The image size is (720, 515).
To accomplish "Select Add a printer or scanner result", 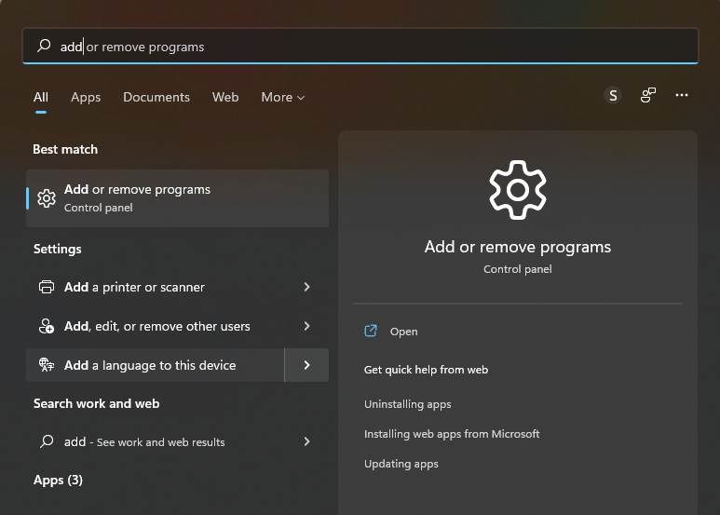I will [156, 287].
